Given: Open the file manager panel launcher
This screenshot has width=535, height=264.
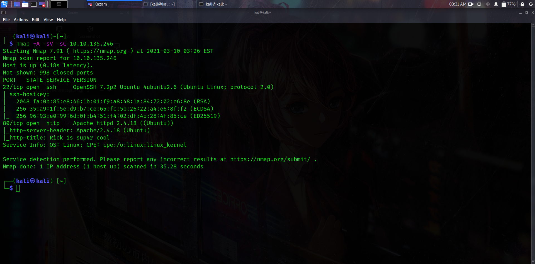Looking at the screenshot, I should 25,4.
